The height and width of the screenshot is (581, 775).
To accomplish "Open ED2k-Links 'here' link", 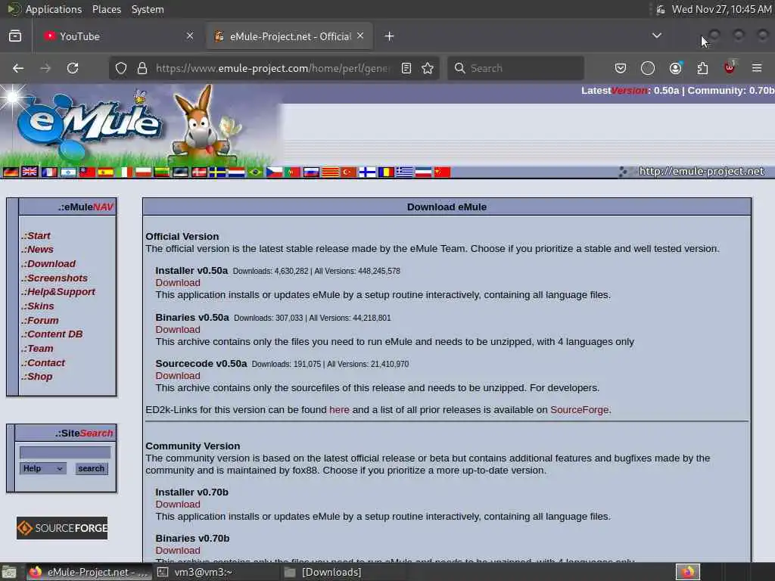I will (339, 410).
